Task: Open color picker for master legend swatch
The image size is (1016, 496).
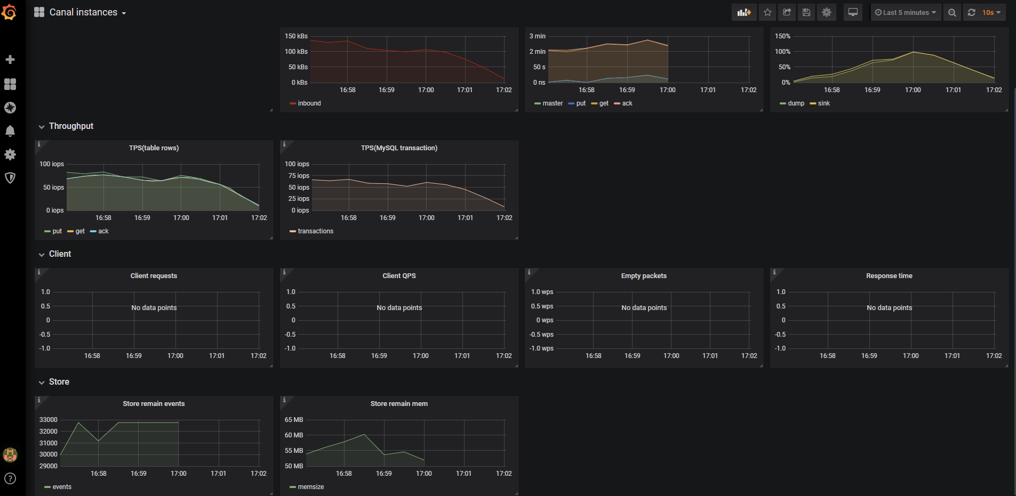Action: (x=538, y=103)
